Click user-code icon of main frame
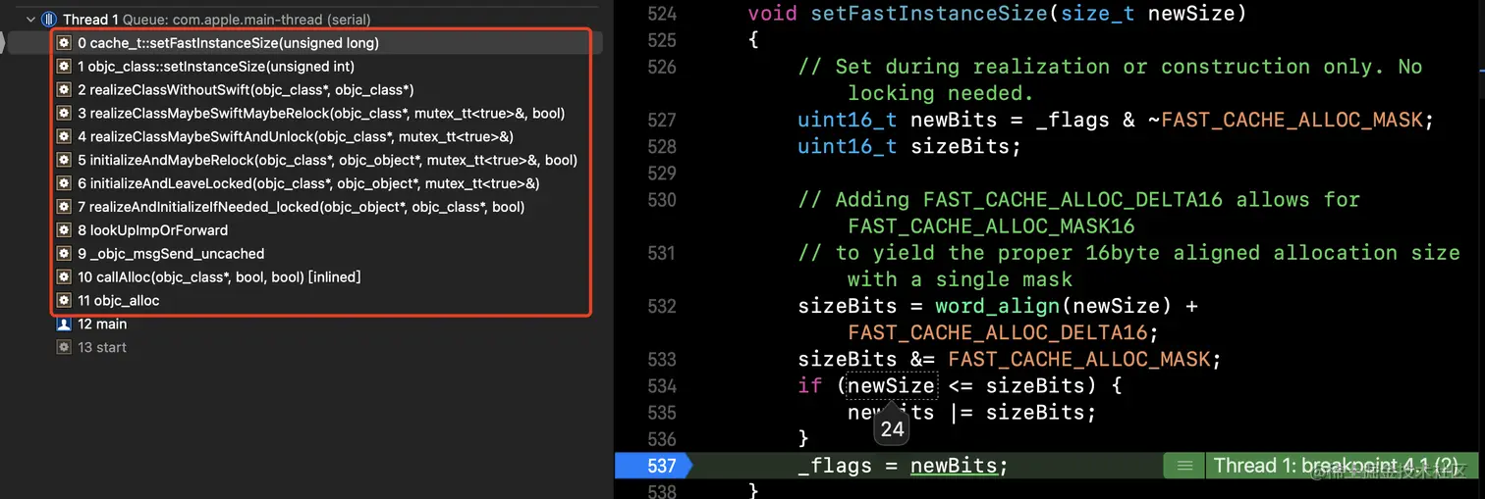Viewport: 1485px width, 499px height. coord(64,324)
